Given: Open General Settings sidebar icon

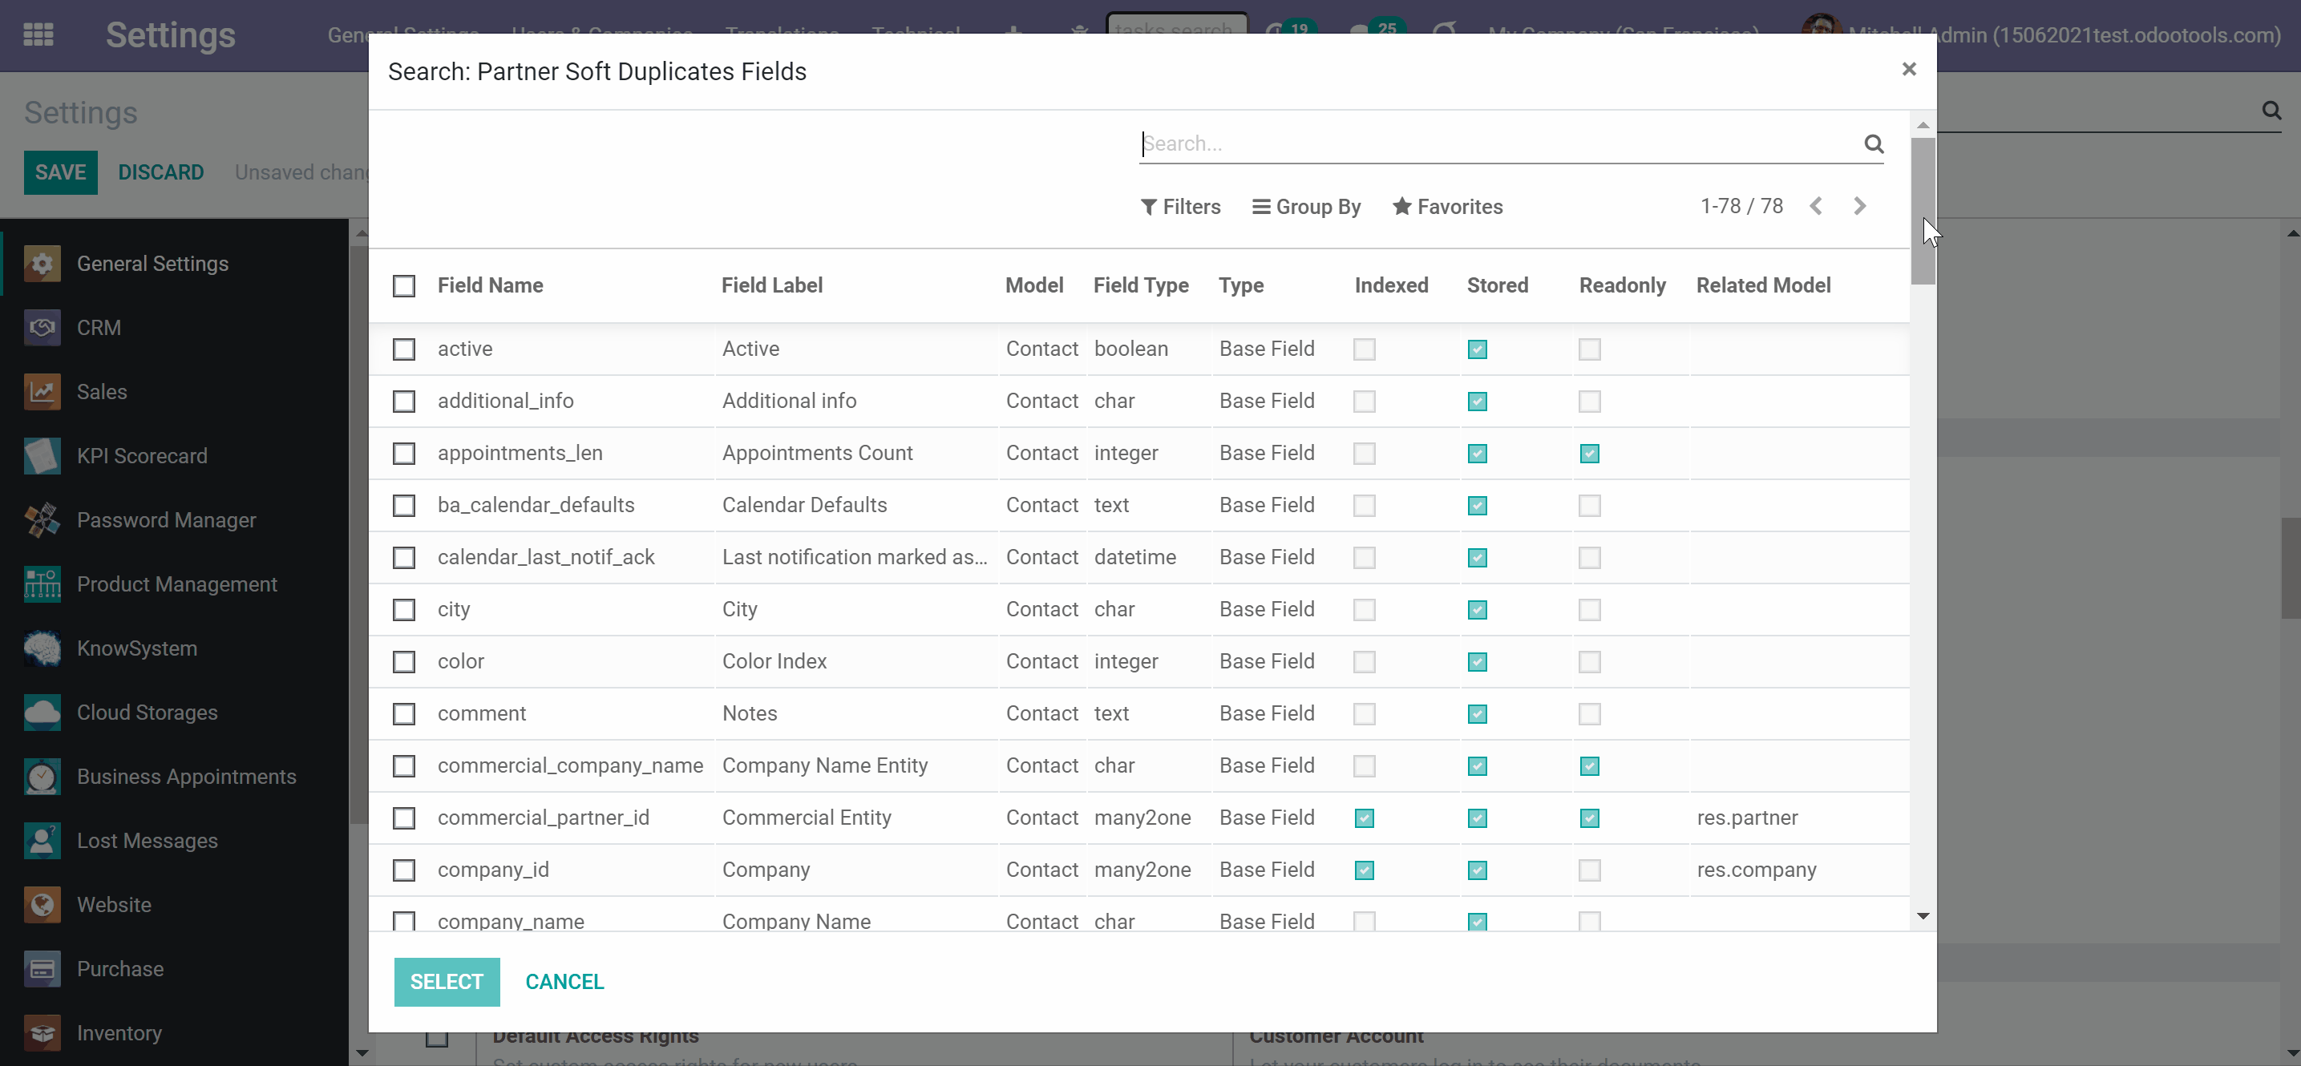Looking at the screenshot, I should 42,264.
